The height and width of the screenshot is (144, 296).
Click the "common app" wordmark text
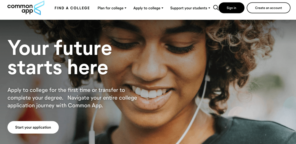click(x=20, y=9)
